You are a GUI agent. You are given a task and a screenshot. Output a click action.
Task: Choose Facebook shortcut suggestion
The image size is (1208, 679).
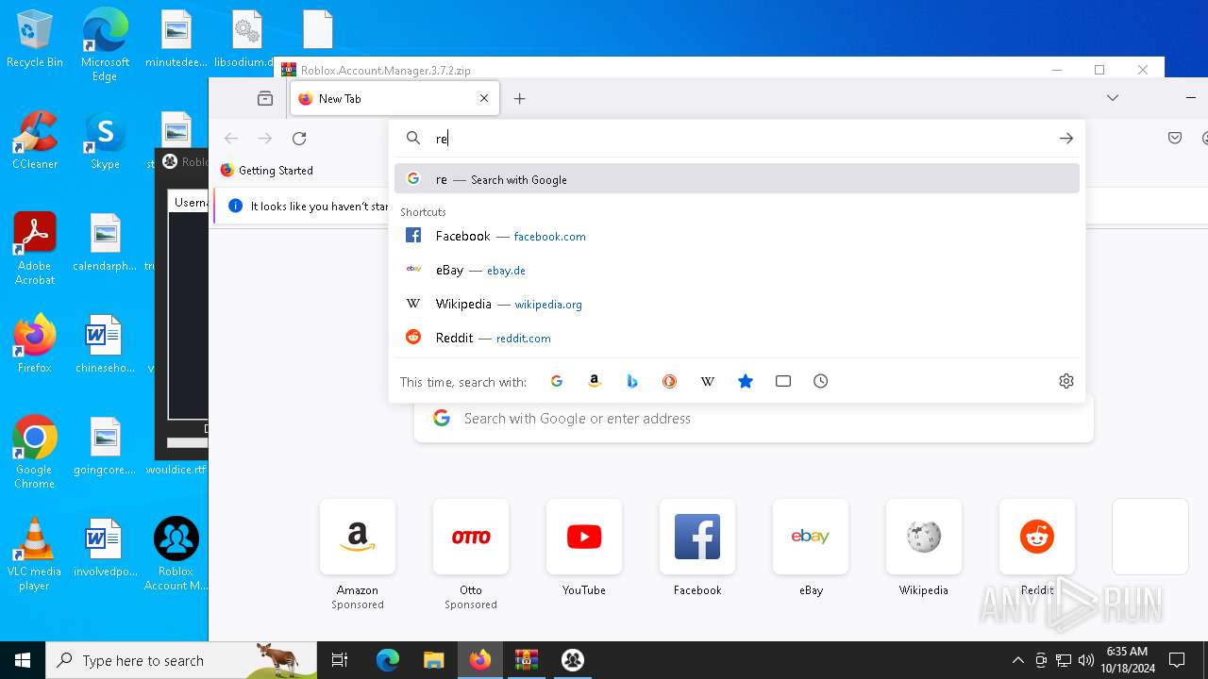(x=737, y=236)
